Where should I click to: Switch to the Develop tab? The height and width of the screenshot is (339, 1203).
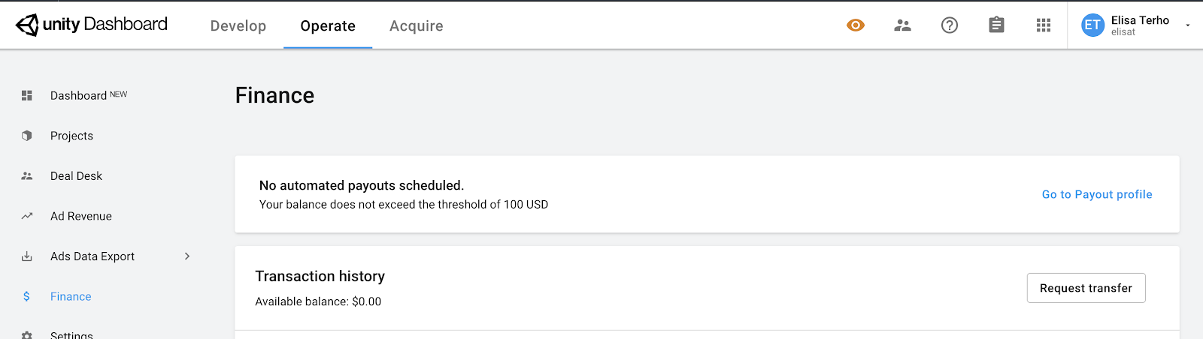coord(238,26)
